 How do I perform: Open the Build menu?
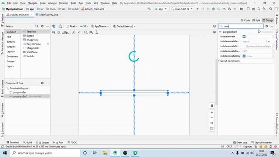[73, 3]
